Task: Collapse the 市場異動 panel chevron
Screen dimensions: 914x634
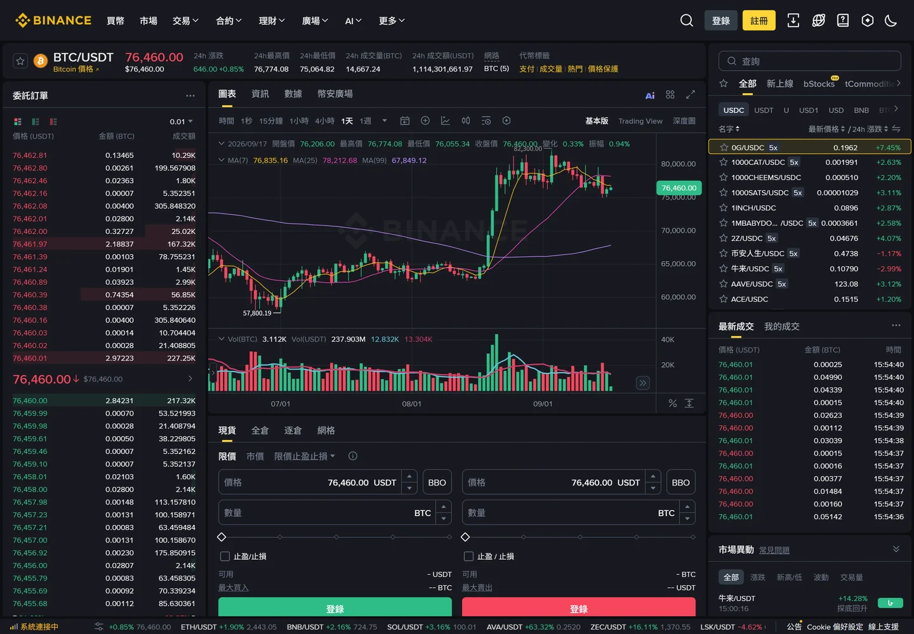Action: coord(896,549)
